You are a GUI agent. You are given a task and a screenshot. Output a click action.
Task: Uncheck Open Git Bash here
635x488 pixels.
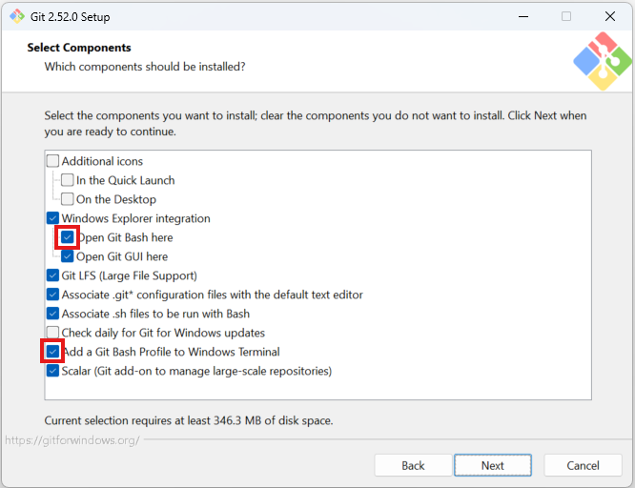click(x=68, y=237)
